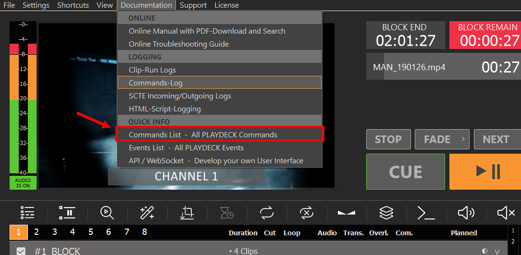Select Commands List - All PLAYDECK Commands
Screen dimensions: 521x255
coord(220,134)
